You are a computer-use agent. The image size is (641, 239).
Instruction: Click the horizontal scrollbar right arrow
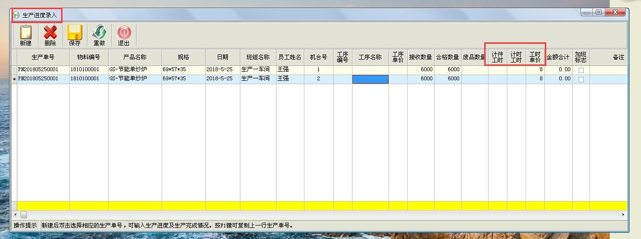pyautogui.click(x=623, y=214)
